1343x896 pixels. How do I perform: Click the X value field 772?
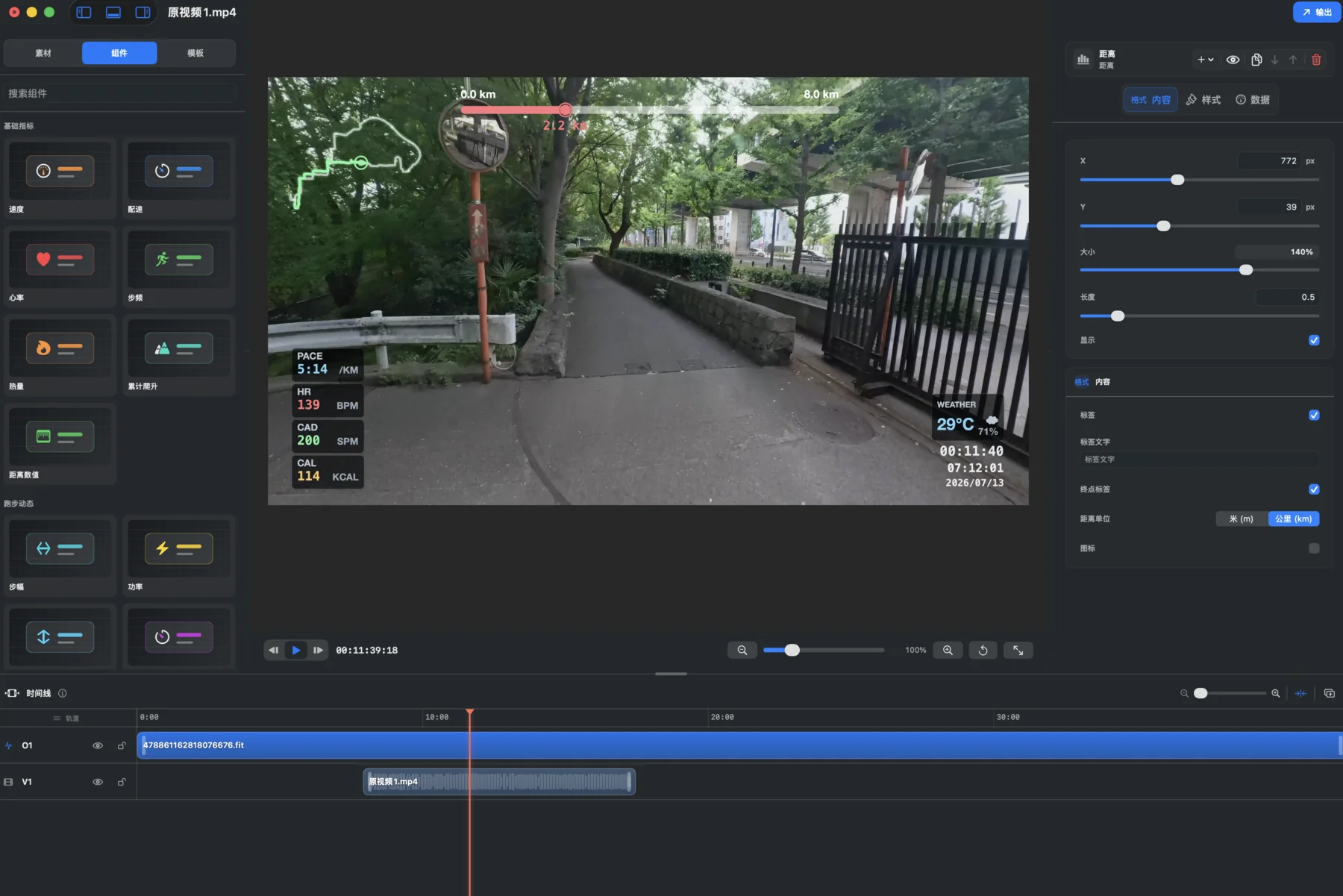pos(1270,161)
